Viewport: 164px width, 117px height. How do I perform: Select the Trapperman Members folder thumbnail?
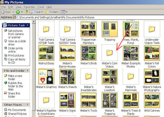88,29
